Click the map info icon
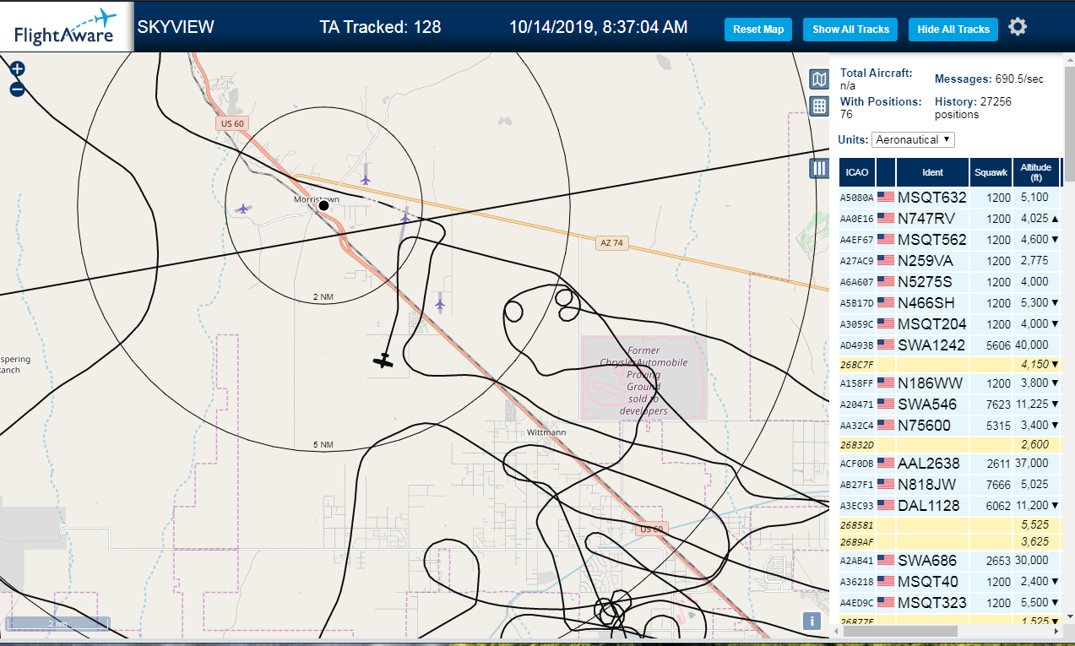 (x=812, y=621)
